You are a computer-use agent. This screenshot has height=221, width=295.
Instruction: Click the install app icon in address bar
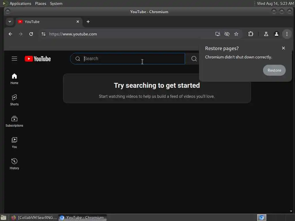tap(218, 34)
